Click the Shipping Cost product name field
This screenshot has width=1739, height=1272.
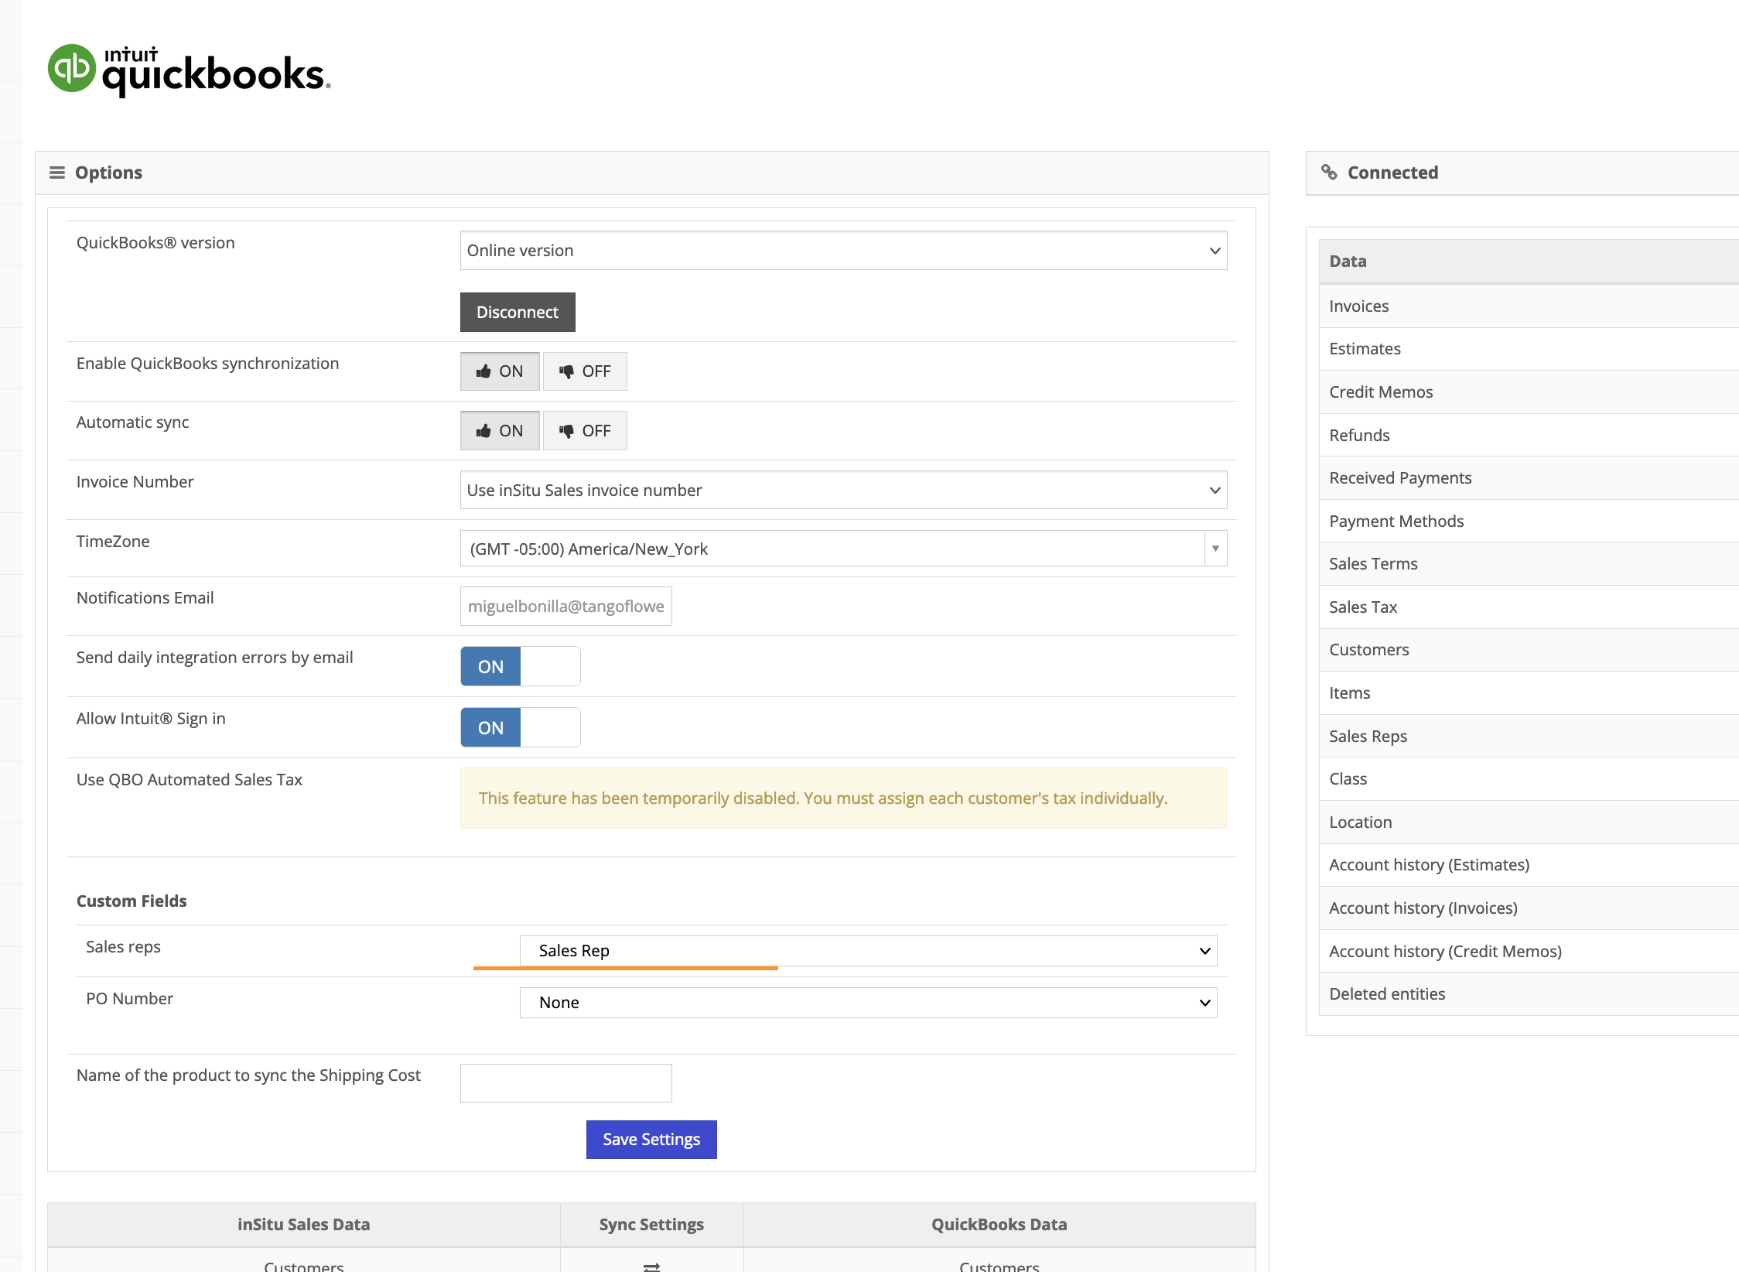[x=565, y=1083]
